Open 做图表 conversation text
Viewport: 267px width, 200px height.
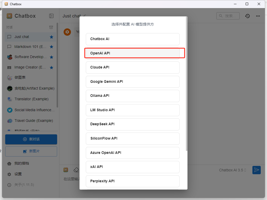pos(20,78)
